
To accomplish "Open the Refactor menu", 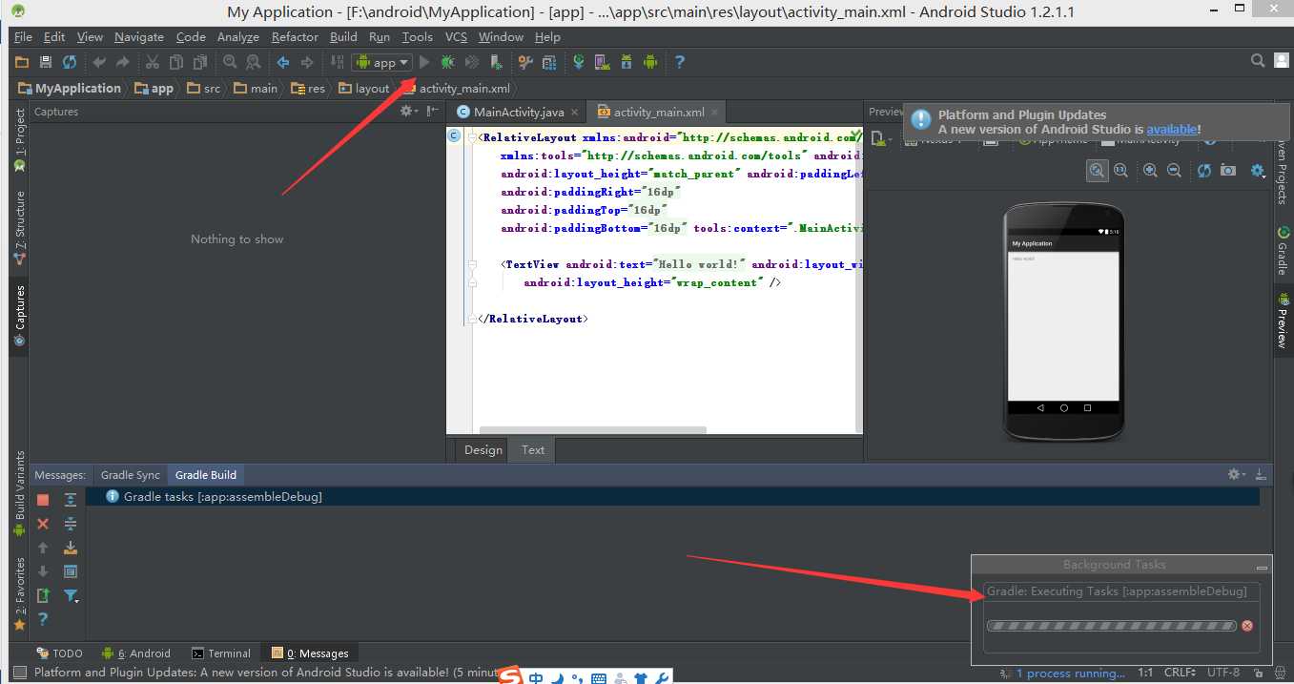I will point(295,37).
